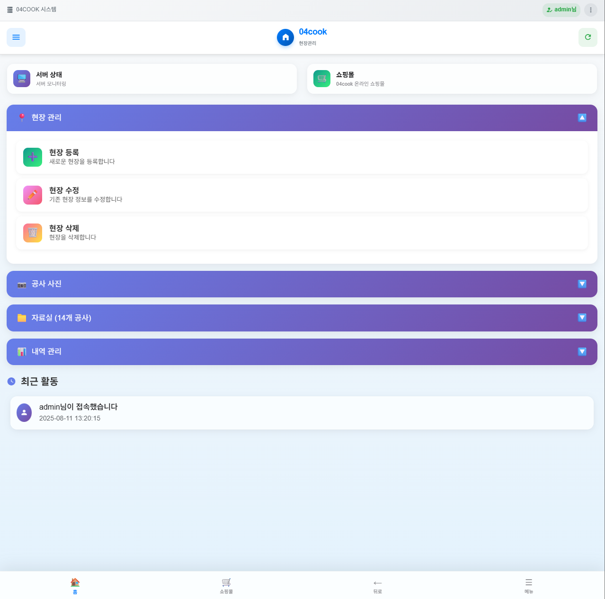The width and height of the screenshot is (605, 599).
Task: Go to 쇼핑몰 tab in bottom navigation
Action: pos(226,586)
